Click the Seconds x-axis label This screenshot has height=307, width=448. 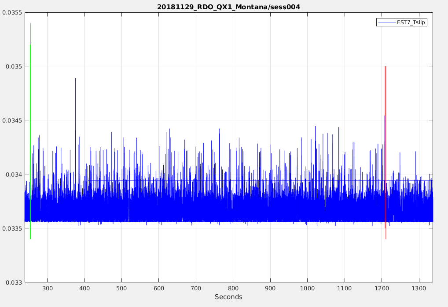pos(228,297)
